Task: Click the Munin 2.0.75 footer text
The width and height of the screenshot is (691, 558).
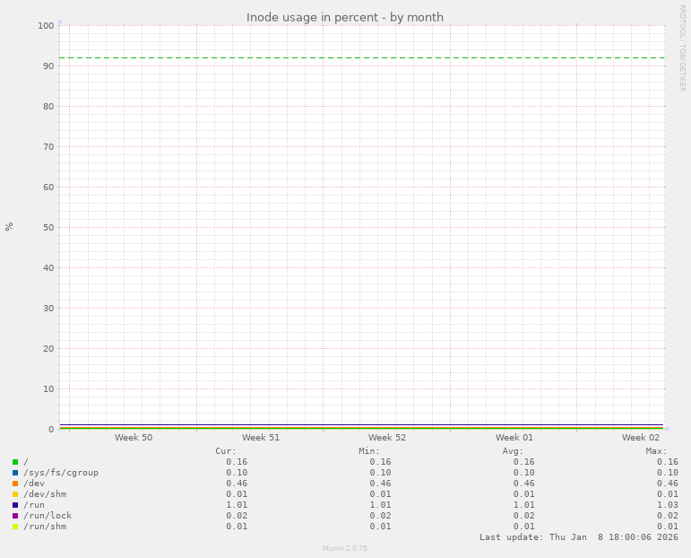Action: (x=345, y=548)
